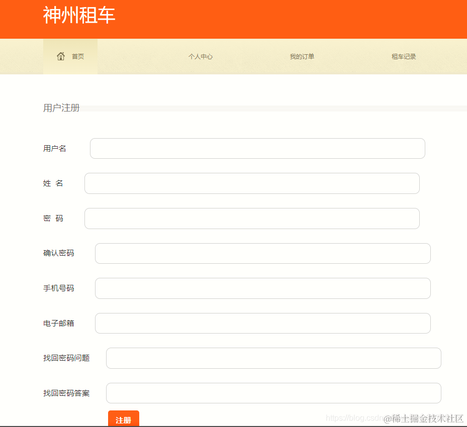Click the 找回密码答案 label
Image resolution: width=467 pixels, height=427 pixels.
pos(66,393)
